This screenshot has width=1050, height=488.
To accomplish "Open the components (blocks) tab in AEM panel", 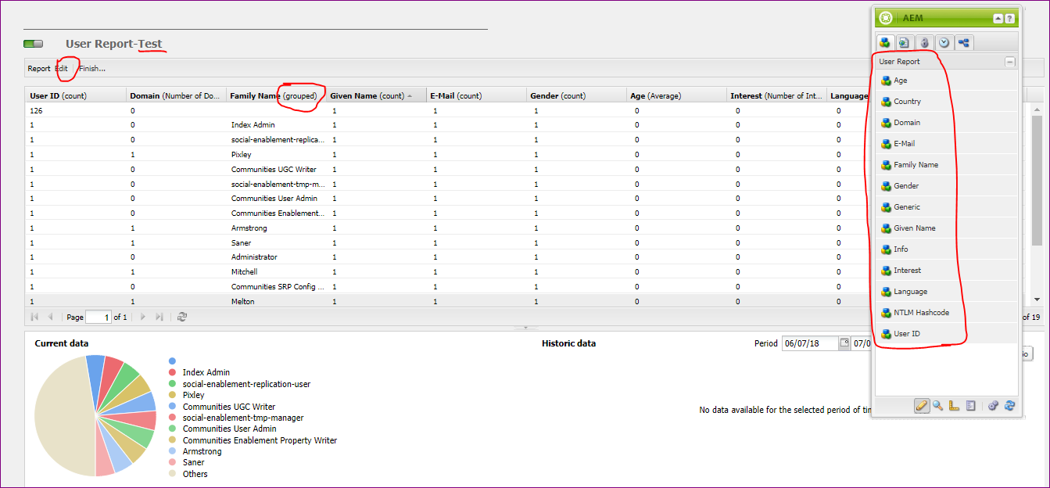I will [x=884, y=42].
